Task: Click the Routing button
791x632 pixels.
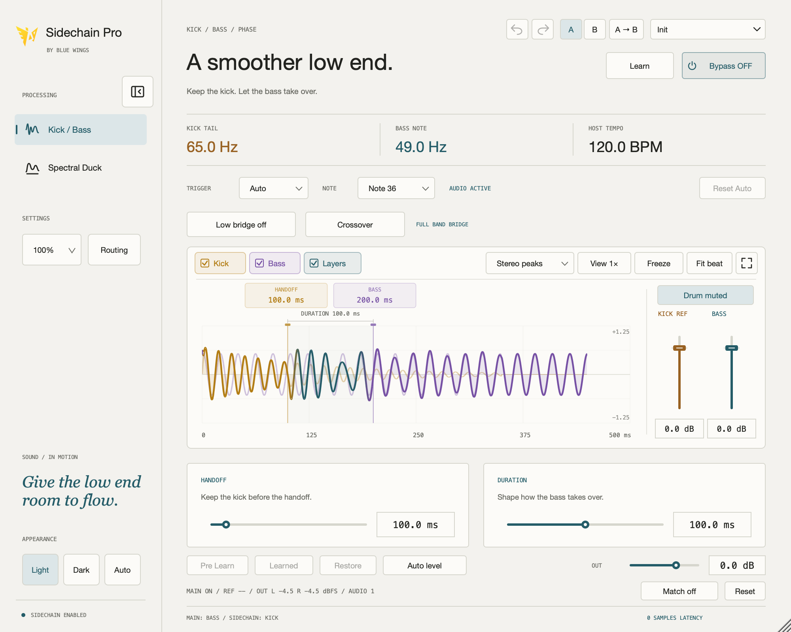Action: coord(114,250)
